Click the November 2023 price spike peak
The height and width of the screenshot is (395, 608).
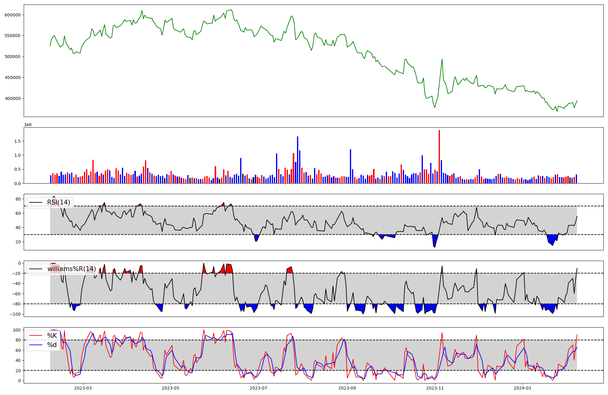[442, 59]
